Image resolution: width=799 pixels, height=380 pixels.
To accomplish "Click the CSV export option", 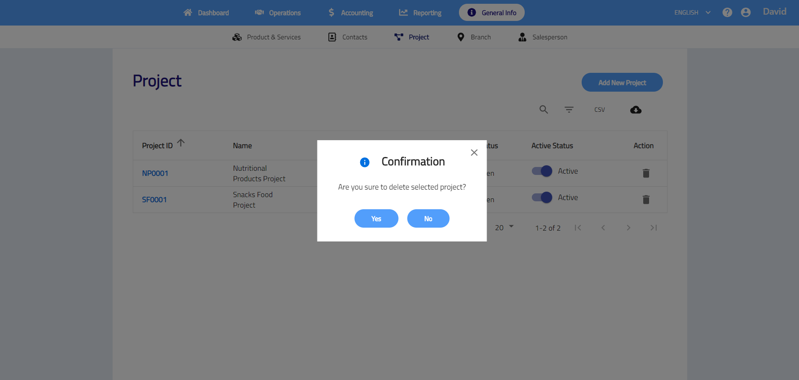I will 599,110.
